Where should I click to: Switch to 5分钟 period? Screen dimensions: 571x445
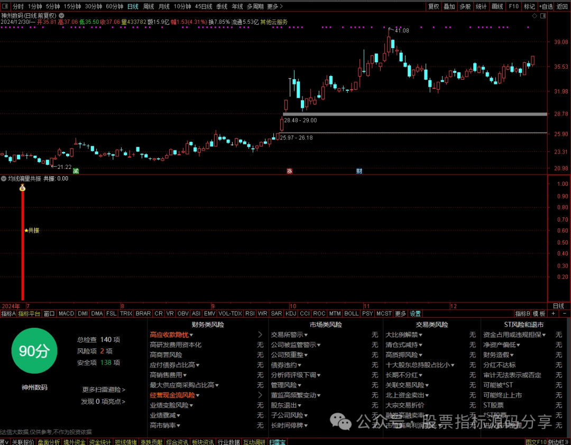tap(53, 6)
